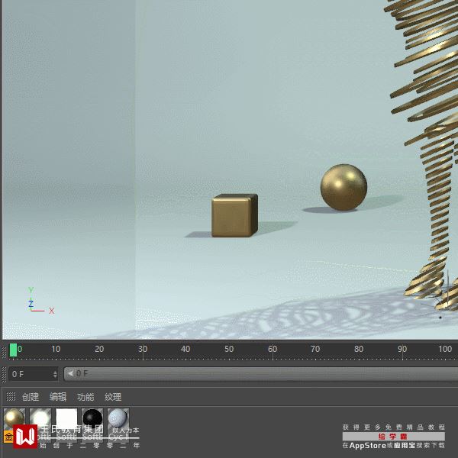
Task: Jump to frame 70 on the timeline ruler
Action: pyautogui.click(x=315, y=349)
